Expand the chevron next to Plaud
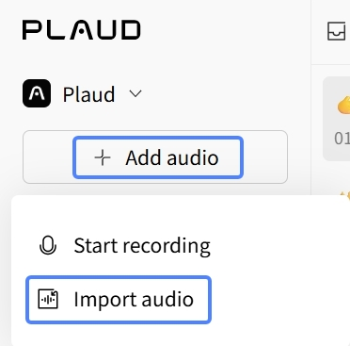350x346 pixels. pyautogui.click(x=135, y=93)
